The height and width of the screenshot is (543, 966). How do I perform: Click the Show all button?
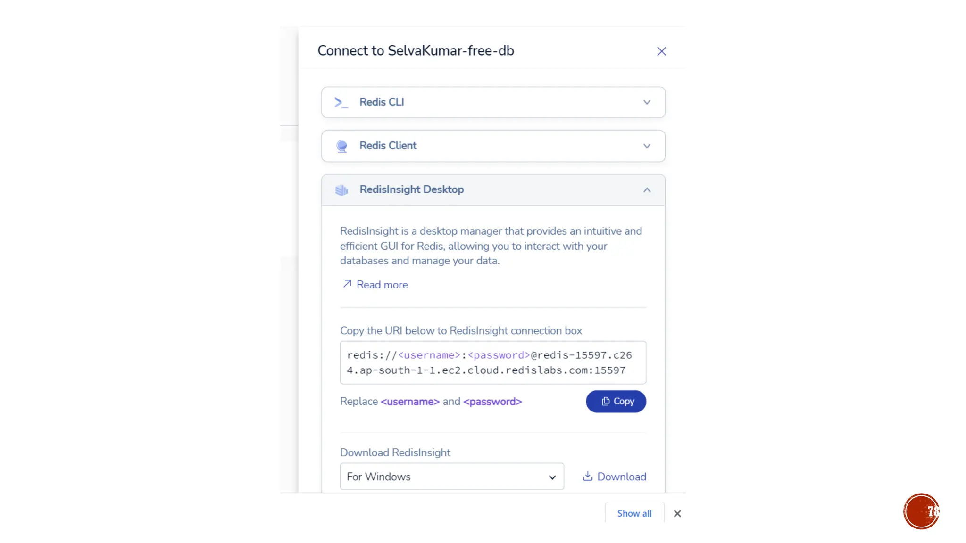click(x=634, y=513)
